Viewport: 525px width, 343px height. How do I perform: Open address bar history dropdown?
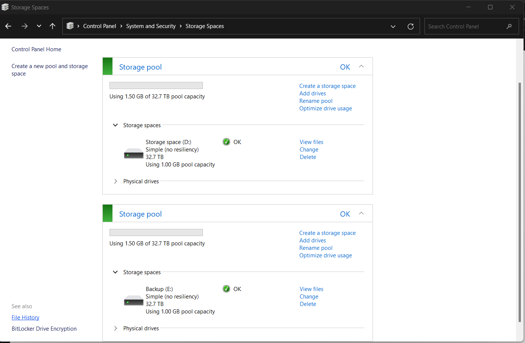393,26
